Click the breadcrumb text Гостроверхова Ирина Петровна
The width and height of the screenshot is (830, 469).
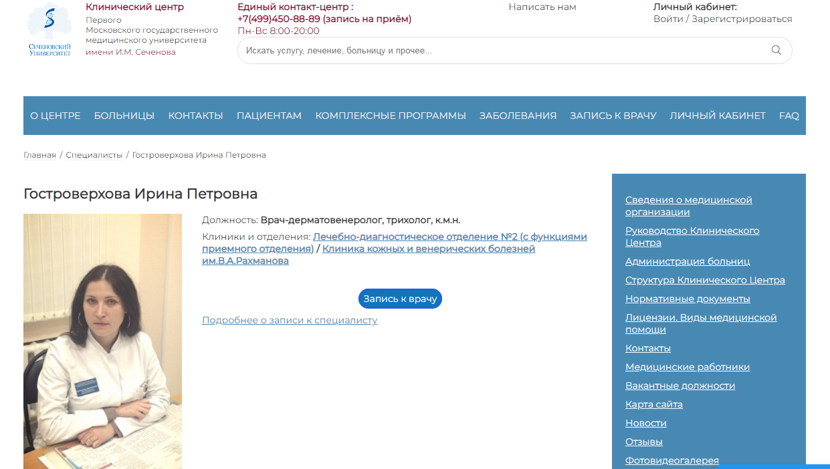(x=199, y=155)
